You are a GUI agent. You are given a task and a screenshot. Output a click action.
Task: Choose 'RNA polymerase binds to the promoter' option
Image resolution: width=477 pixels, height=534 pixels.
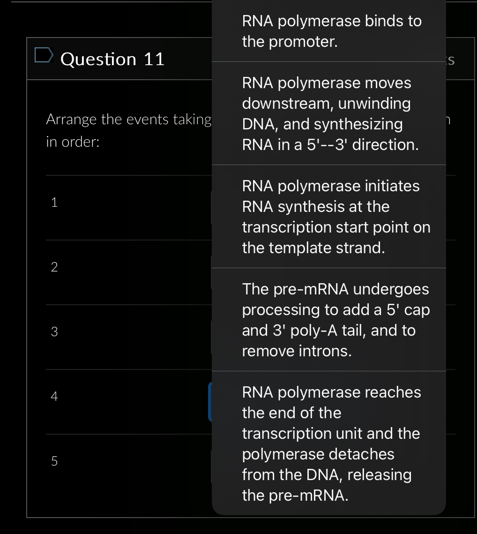click(x=329, y=31)
